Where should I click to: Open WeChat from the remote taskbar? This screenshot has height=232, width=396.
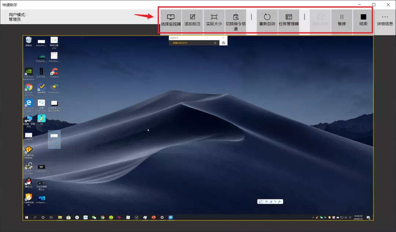pos(94,217)
